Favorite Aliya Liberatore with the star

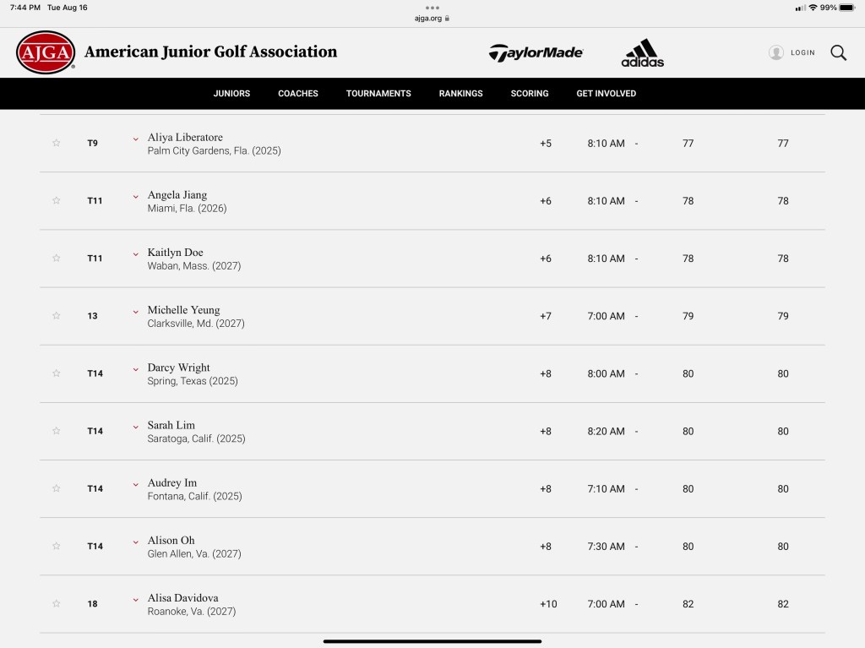pos(57,143)
